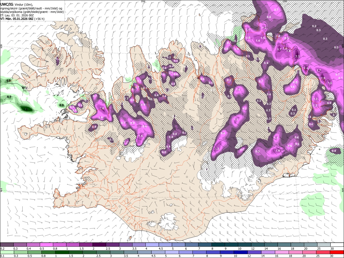Click the 'IT: Lau. 03. 01. 2026 00Z' line

point(17,15)
